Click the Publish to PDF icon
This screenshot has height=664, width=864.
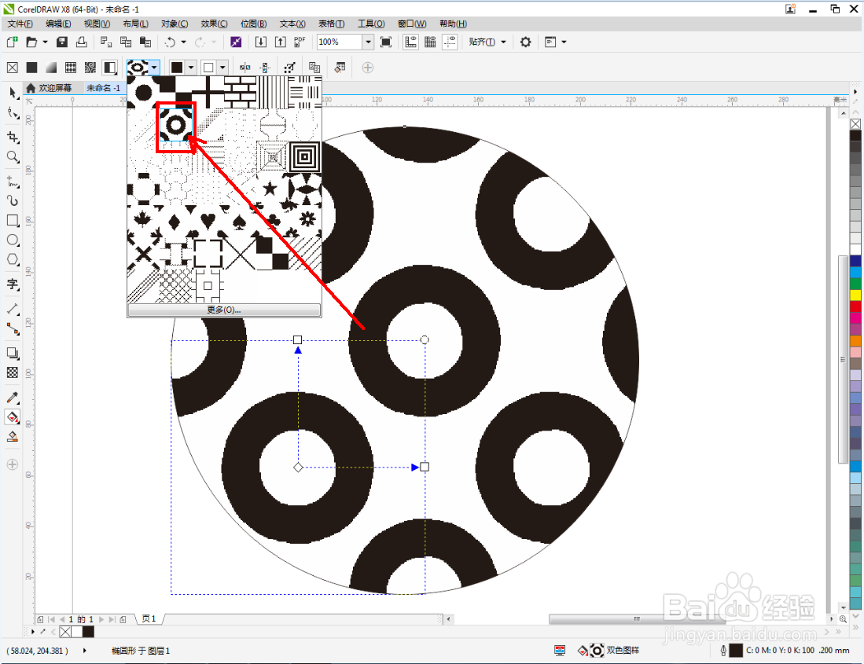300,42
